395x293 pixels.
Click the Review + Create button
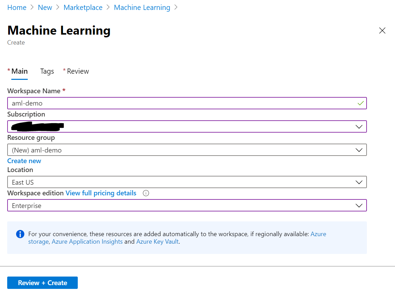tap(42, 283)
